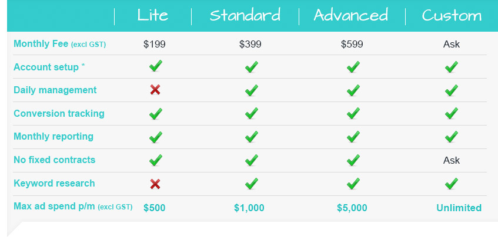The height and width of the screenshot is (237, 498).
Task: Select the Advanced plan column header
Action: click(x=350, y=15)
